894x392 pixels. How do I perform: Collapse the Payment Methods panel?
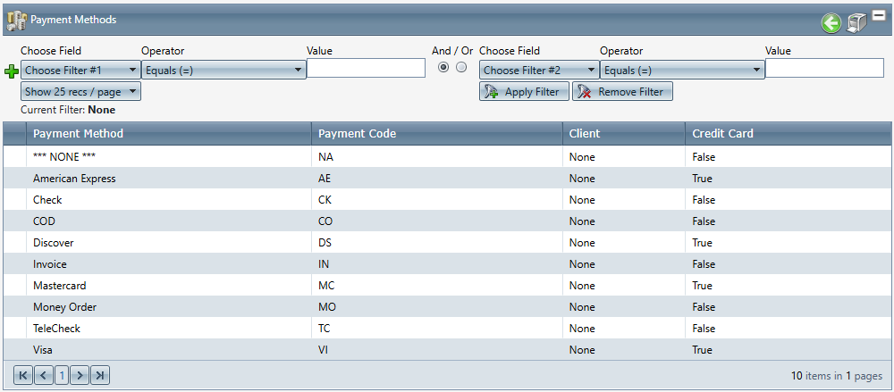click(x=879, y=15)
